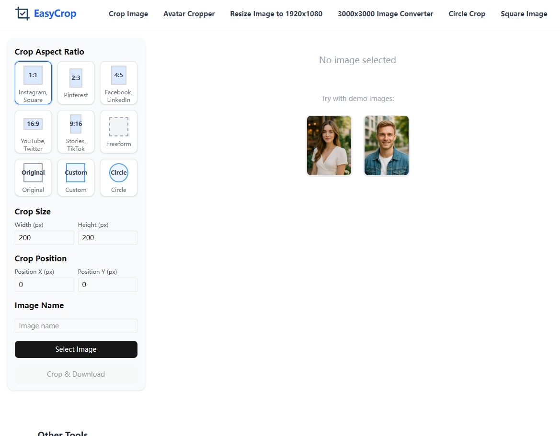
Task: Click the Position X (px) field
Action: tap(44, 285)
